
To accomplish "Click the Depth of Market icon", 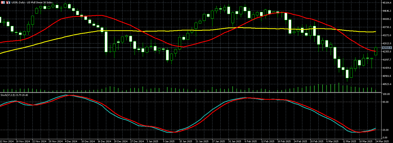I will pyautogui.click(x=3, y=2).
